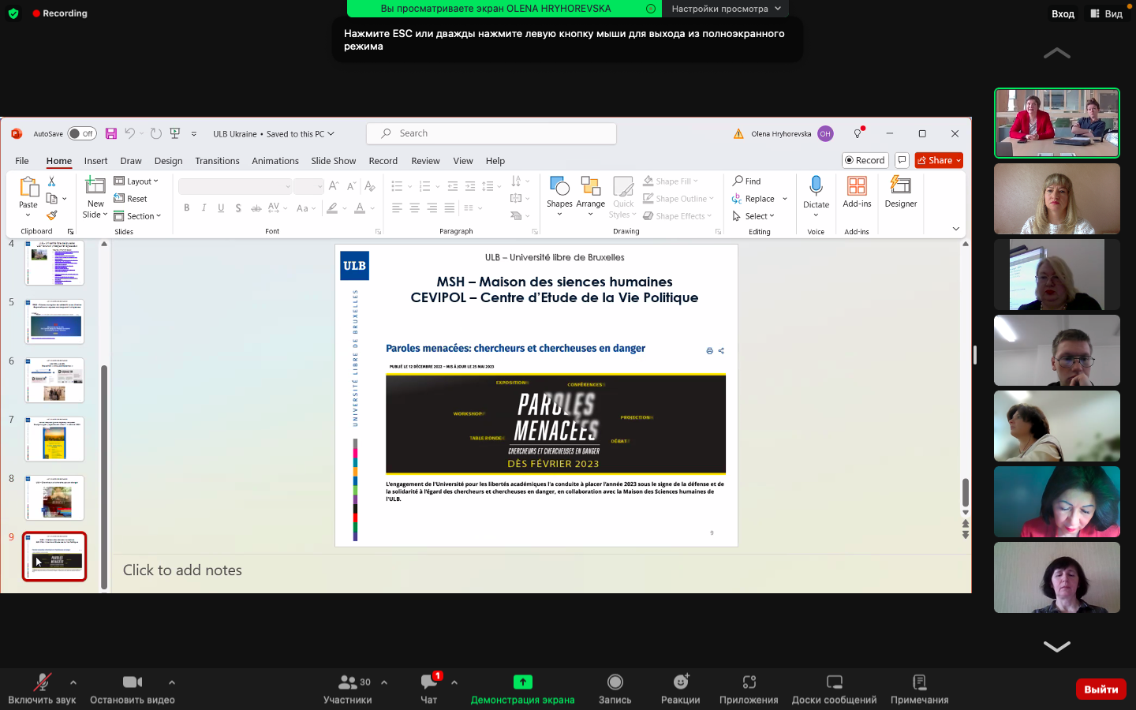Open Zoom chat (Чат)
Image resolution: width=1136 pixels, height=710 pixels.
428,688
